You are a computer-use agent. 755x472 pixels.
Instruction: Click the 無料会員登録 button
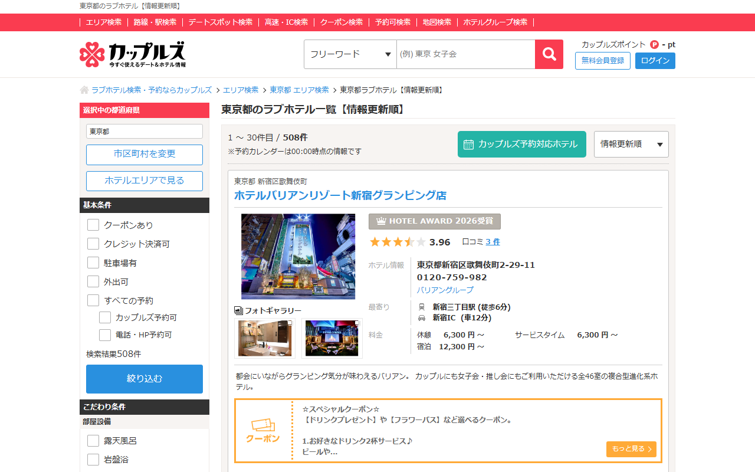point(603,61)
